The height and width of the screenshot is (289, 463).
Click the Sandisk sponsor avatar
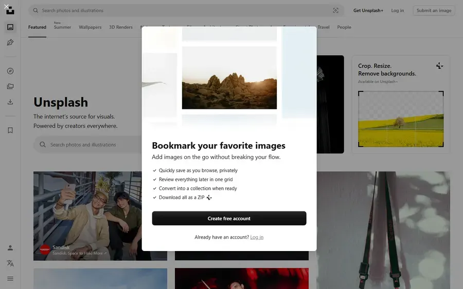(45, 249)
